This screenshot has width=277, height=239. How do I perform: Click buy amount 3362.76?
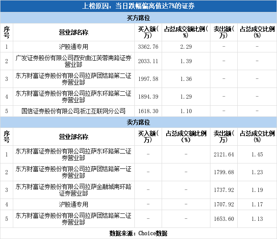pos(148,47)
